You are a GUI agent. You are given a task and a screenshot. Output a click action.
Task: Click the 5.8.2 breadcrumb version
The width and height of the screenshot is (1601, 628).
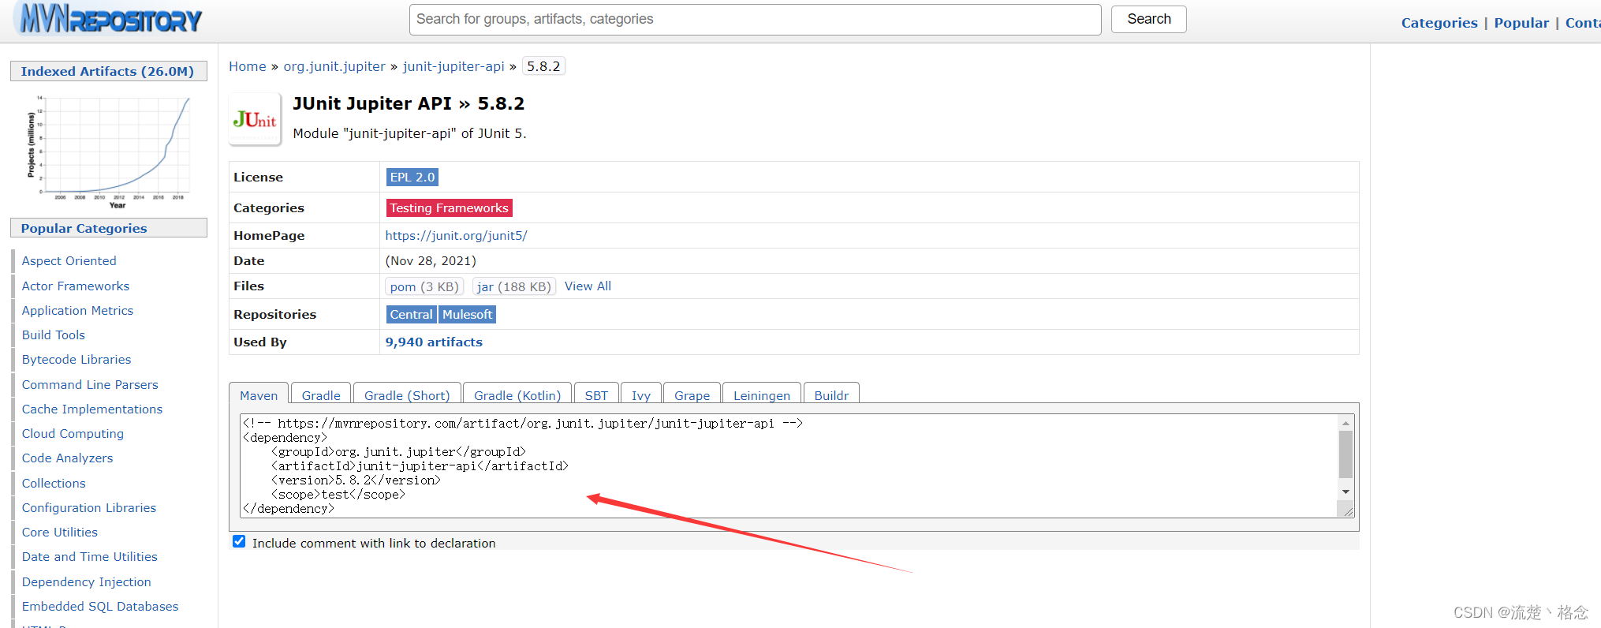pyautogui.click(x=543, y=66)
